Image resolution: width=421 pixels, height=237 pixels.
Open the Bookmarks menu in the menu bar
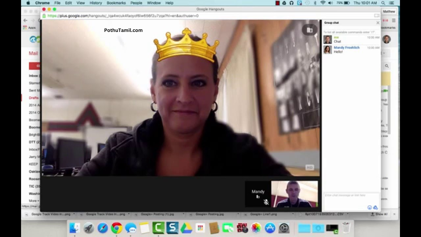pyautogui.click(x=116, y=3)
